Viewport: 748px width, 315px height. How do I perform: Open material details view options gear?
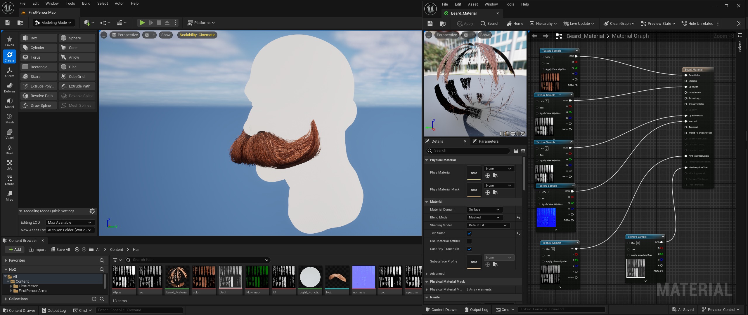point(523,150)
